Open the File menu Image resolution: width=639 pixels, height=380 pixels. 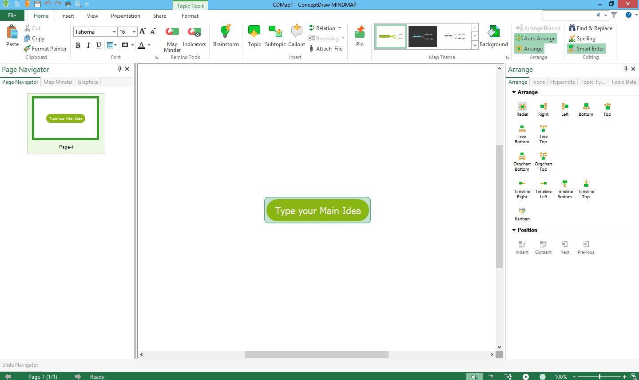12,16
